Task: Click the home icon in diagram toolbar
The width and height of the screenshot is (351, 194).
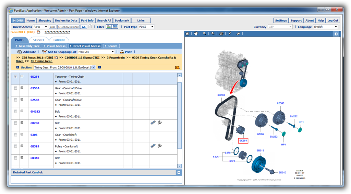Action: [187, 34]
